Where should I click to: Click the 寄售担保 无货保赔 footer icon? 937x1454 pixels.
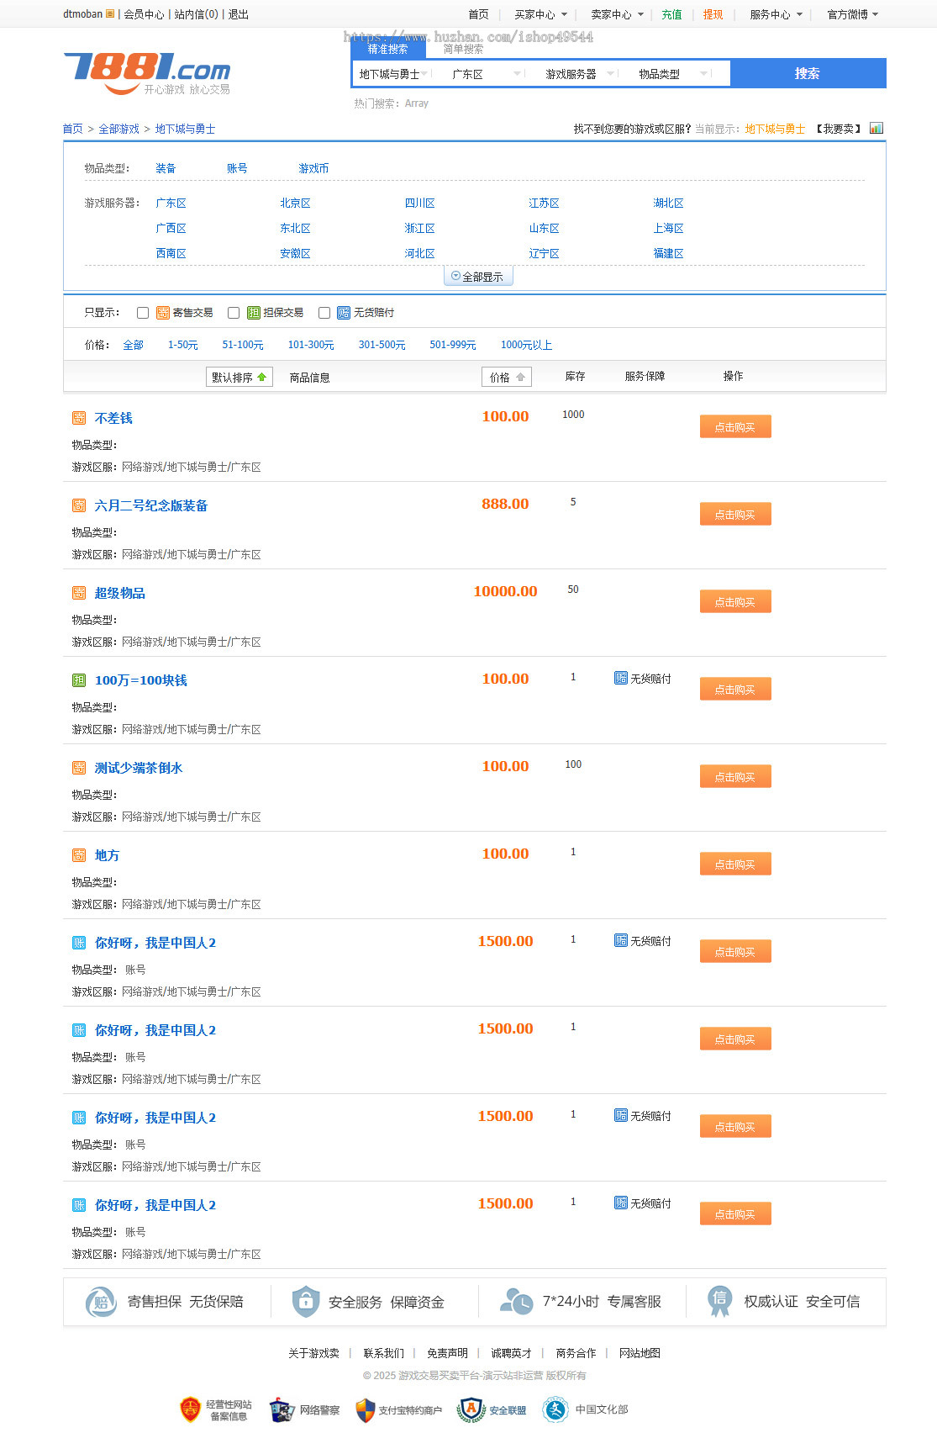click(x=101, y=1302)
